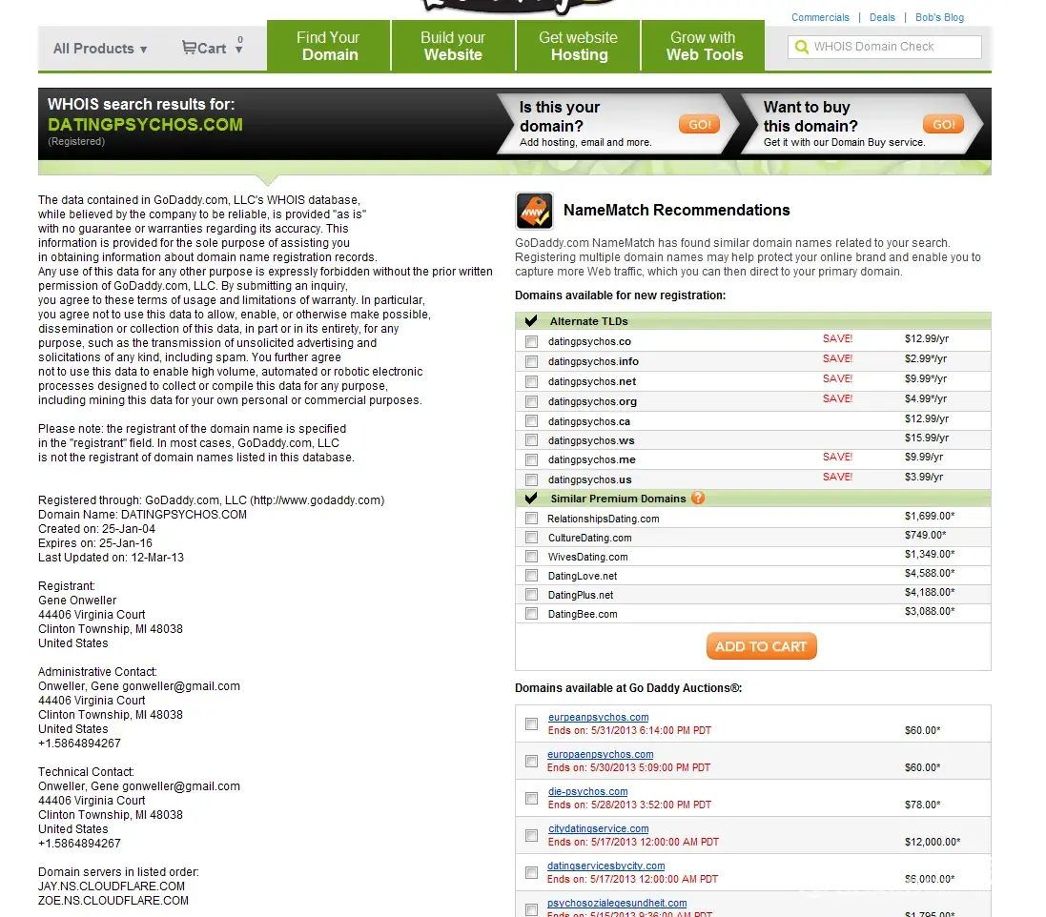Check the citydatingservice.com auction checkbox
1046x917 pixels.
click(x=532, y=835)
